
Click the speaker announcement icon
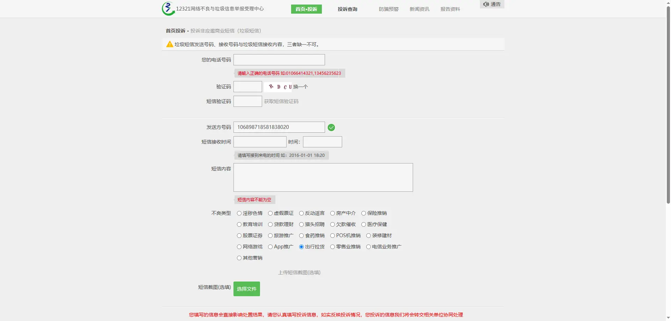(486, 4)
